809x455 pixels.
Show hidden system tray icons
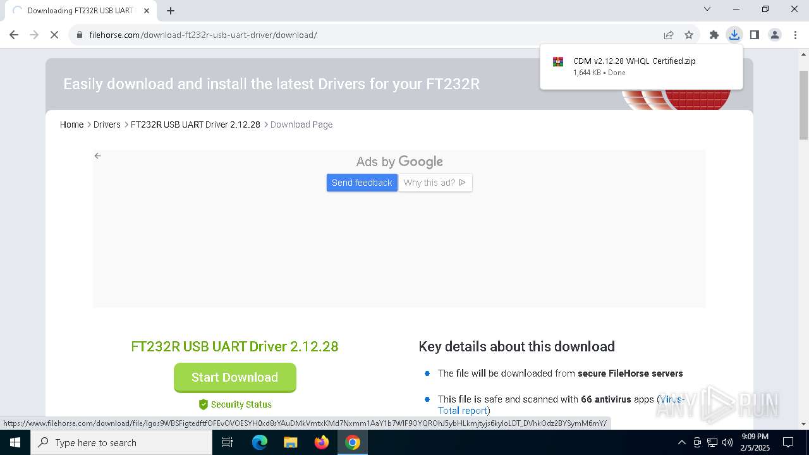(x=681, y=442)
